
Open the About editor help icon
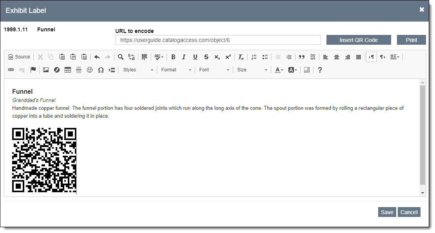click(320, 70)
